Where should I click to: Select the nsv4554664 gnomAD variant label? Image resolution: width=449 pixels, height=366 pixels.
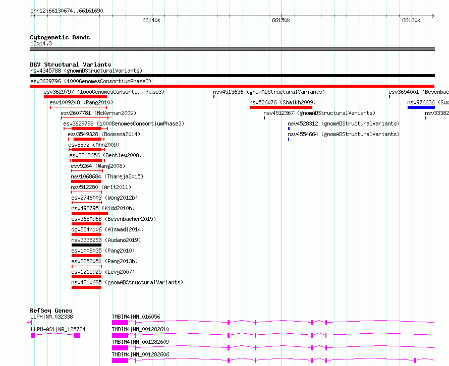pos(344,134)
